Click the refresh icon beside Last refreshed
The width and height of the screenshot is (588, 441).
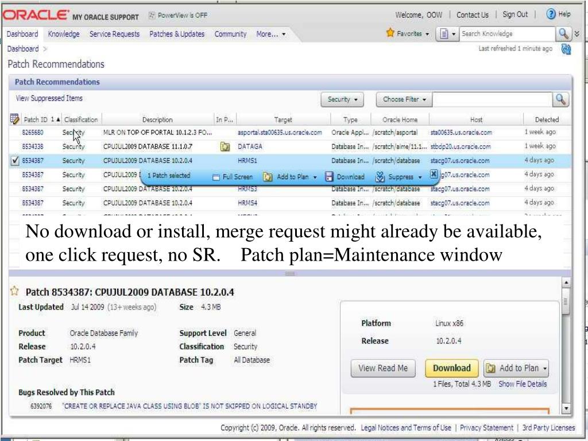click(566, 49)
